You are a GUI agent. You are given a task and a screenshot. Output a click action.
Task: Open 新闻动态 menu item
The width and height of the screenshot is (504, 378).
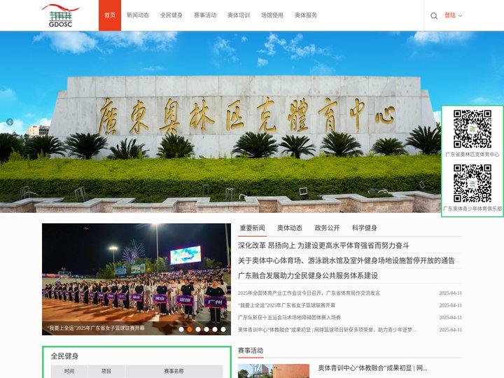click(138, 15)
